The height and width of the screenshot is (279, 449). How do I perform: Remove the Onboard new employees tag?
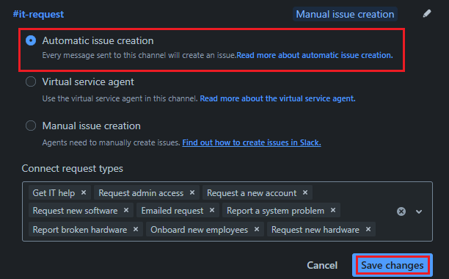257,229
